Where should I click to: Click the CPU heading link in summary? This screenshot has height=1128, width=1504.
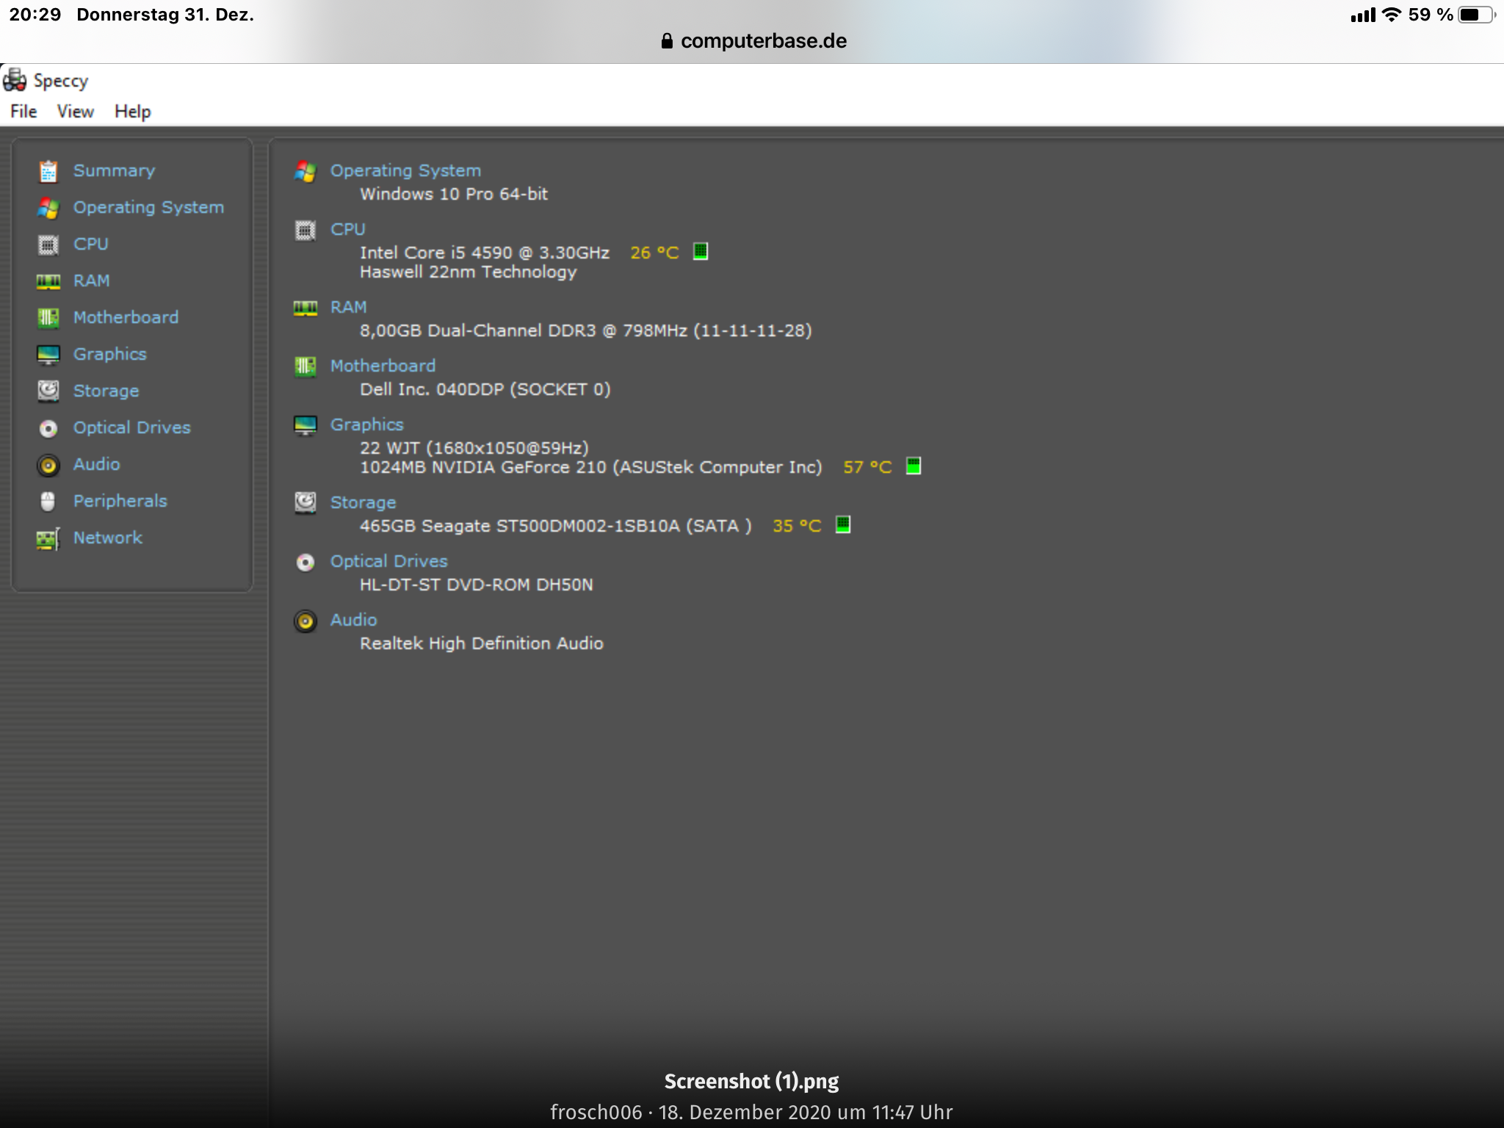347,229
